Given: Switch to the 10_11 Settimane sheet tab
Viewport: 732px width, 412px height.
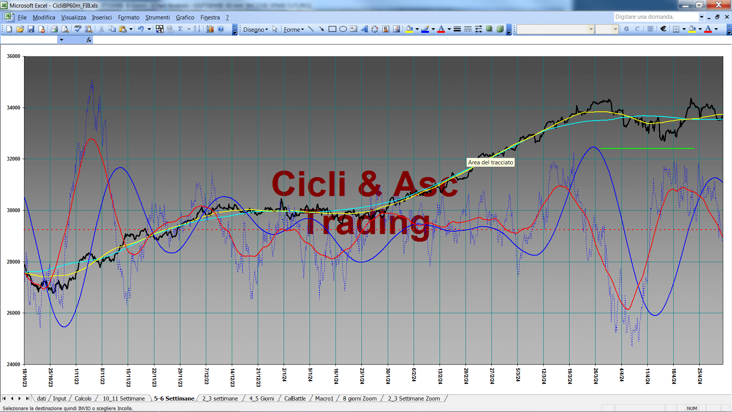Looking at the screenshot, I should [124, 399].
